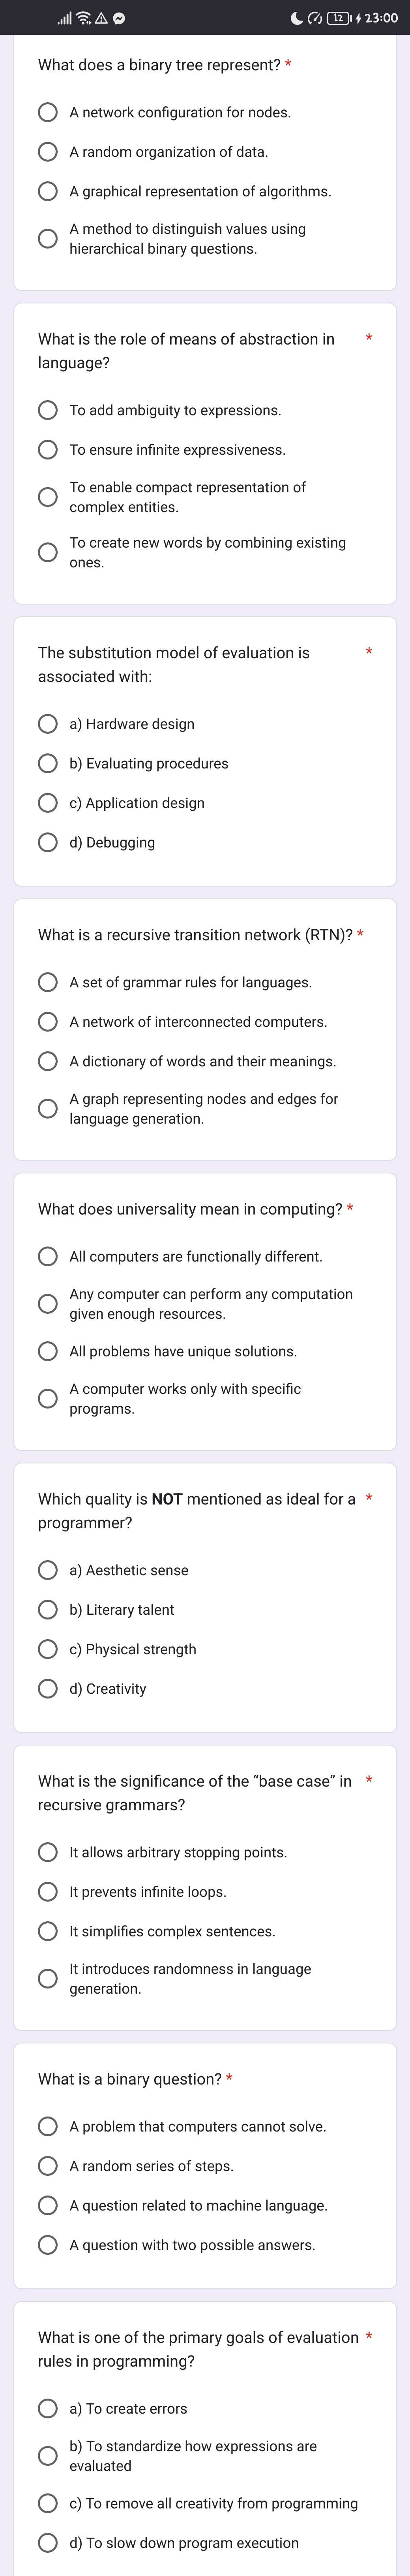Choose "c) Physical strength" as the answer
The width and height of the screenshot is (410, 2576).
[x=48, y=1649]
